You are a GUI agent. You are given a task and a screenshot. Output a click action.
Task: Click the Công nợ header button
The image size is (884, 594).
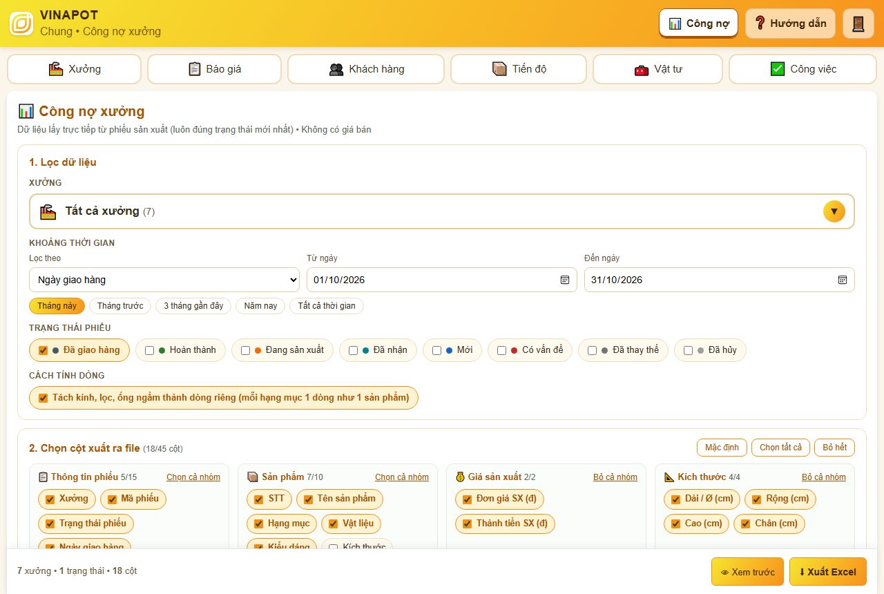coord(698,23)
